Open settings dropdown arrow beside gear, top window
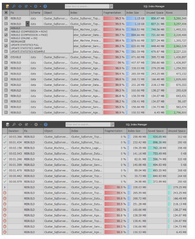The width and height of the screenshot is (195, 239). 40,7
